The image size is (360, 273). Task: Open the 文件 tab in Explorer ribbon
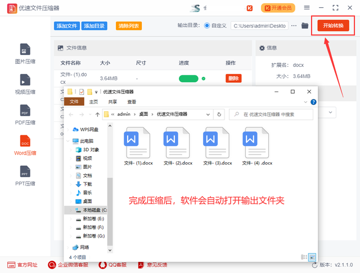74,102
